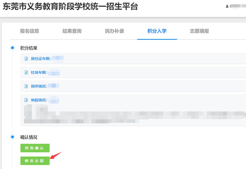Click document icon beside 居住证年限

click(26, 59)
